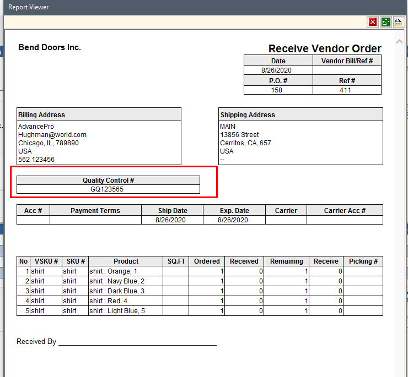Image resolution: width=408 pixels, height=377 pixels.
Task: Click the Exp. Date value 8/26/2020
Action: (x=233, y=220)
